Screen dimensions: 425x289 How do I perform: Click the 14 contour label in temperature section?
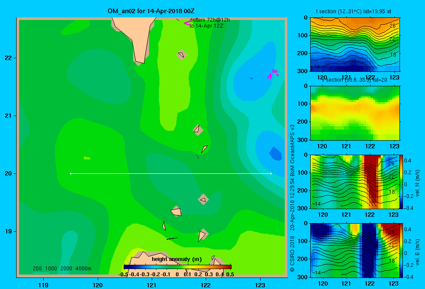[x=316, y=66]
